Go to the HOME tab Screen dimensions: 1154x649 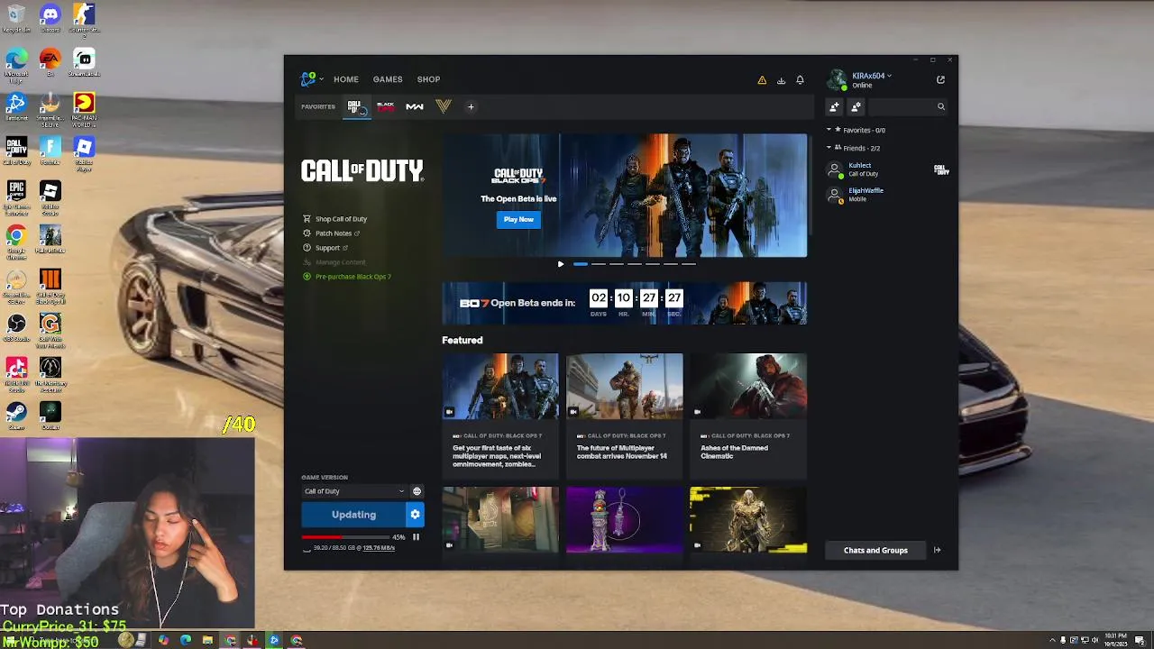point(346,79)
